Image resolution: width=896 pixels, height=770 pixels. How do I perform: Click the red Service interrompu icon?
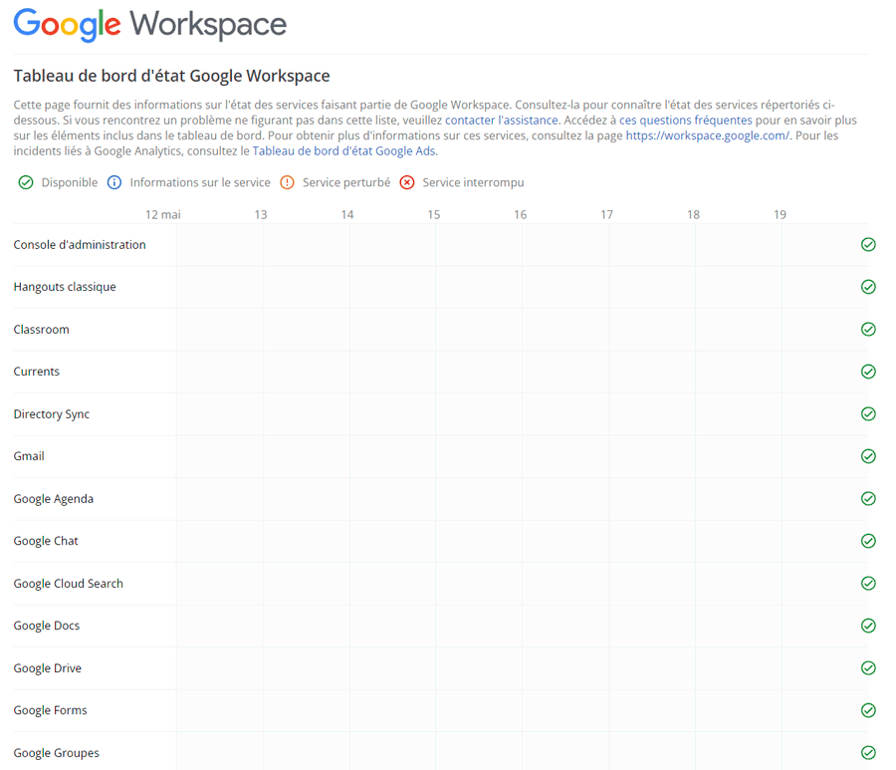(407, 182)
